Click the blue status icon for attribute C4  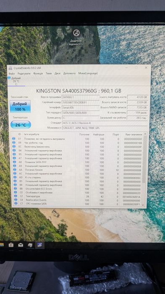click(16, 200)
